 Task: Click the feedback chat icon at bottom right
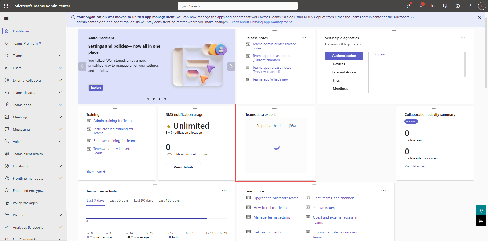point(481,221)
